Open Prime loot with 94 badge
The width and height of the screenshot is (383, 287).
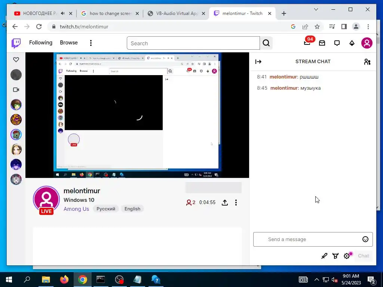pyautogui.click(x=307, y=43)
